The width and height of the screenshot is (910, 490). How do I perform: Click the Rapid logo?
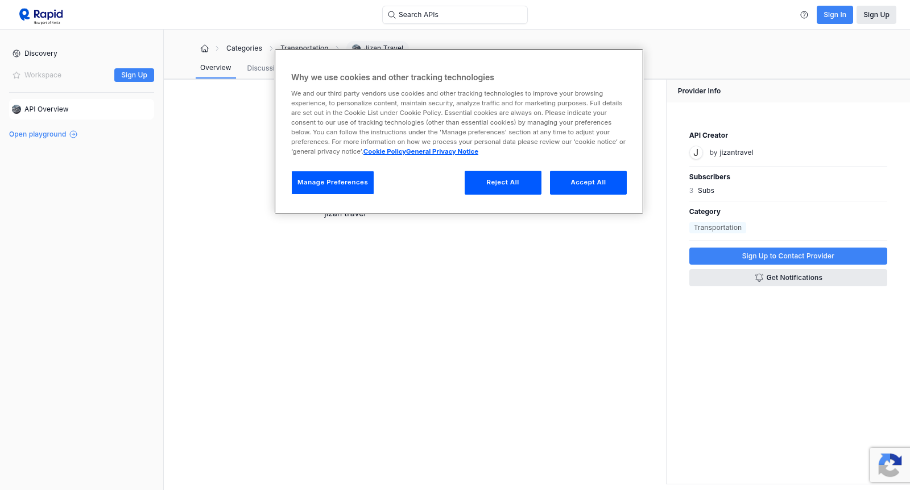tap(41, 15)
